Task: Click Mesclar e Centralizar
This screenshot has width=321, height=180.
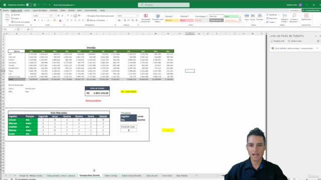Action: 96,20
